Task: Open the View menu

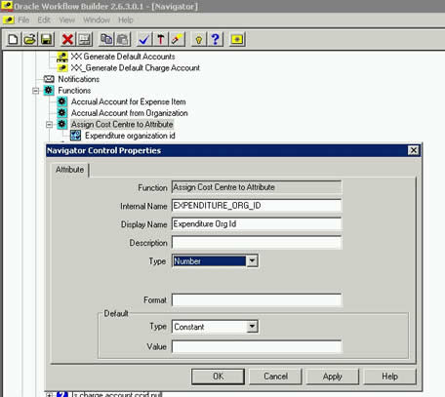Action: pos(67,20)
